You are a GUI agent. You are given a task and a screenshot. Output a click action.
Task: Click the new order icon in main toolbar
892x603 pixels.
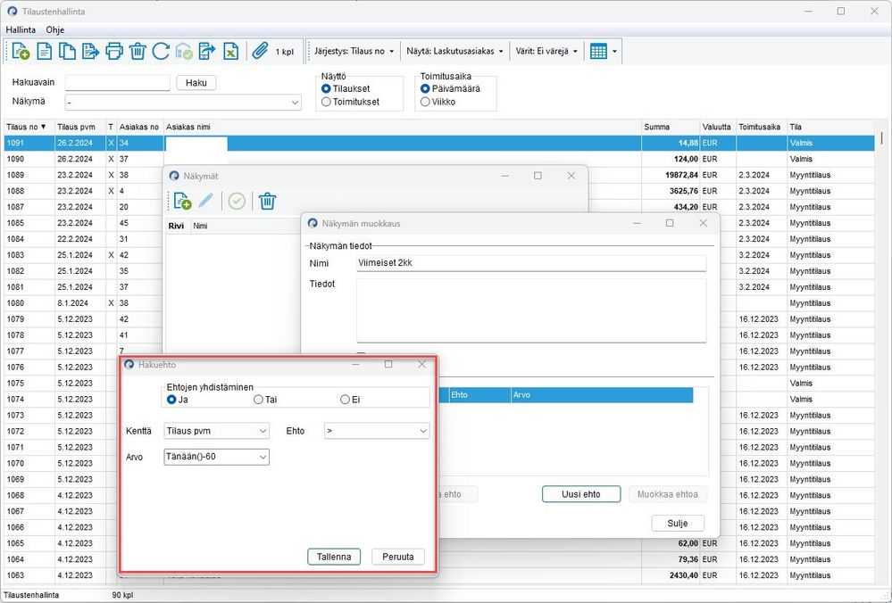21,51
